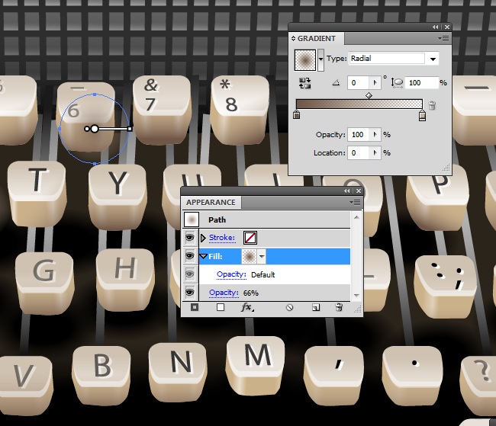Image resolution: width=496 pixels, height=426 pixels.
Task: Click the 66% Opacity link
Action: tap(224, 293)
